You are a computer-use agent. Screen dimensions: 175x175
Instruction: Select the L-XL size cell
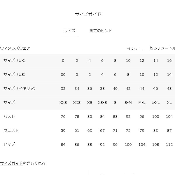155,102
